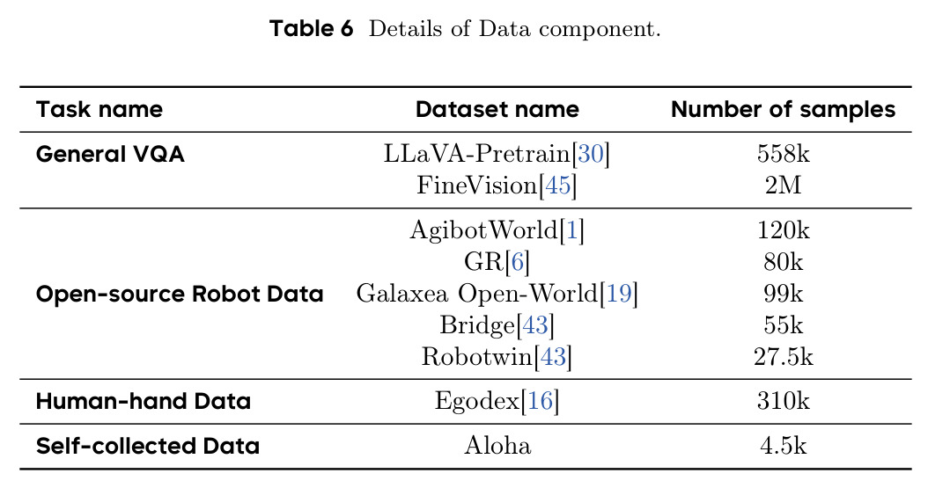
Task: Click the 27.5k sample count value
Action: [x=783, y=357]
